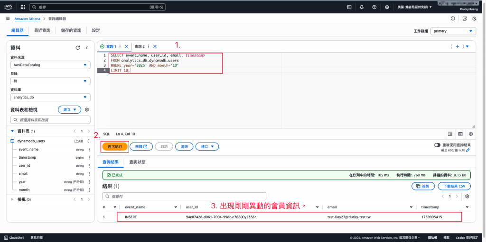486x242 pixels.
Task: Open the create dropdown in tables panel
Action: tap(69, 109)
